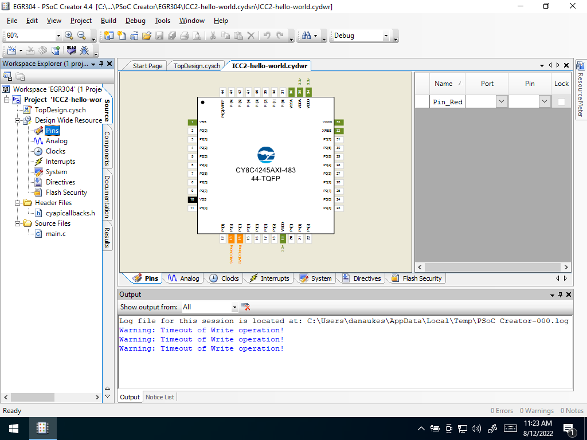Close the Workspace Explorer panel
This screenshot has width=587, height=440.
coord(109,64)
